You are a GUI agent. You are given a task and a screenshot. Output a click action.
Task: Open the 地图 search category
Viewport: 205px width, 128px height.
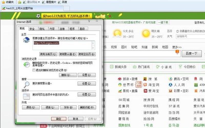(x=165, y=47)
